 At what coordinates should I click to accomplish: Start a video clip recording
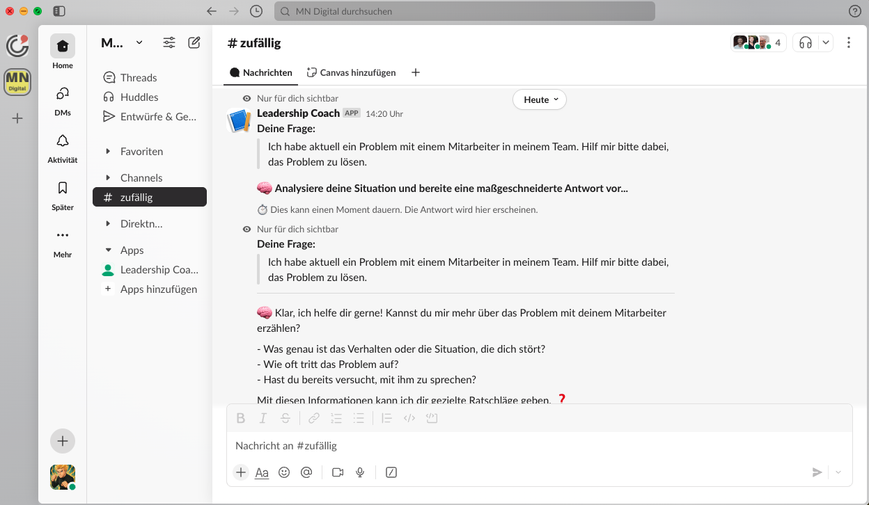(x=338, y=472)
